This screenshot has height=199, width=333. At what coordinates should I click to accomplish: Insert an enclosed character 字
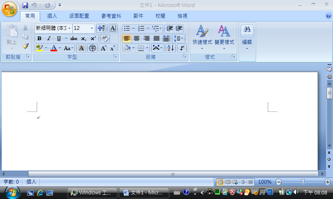93,48
